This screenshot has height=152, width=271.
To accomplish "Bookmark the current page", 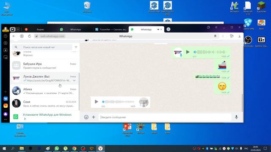I will (215, 36).
